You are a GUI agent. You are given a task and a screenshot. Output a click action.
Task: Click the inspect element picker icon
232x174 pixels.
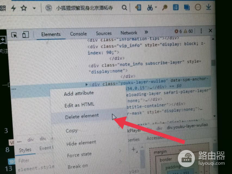pyautogui.click(x=14, y=34)
